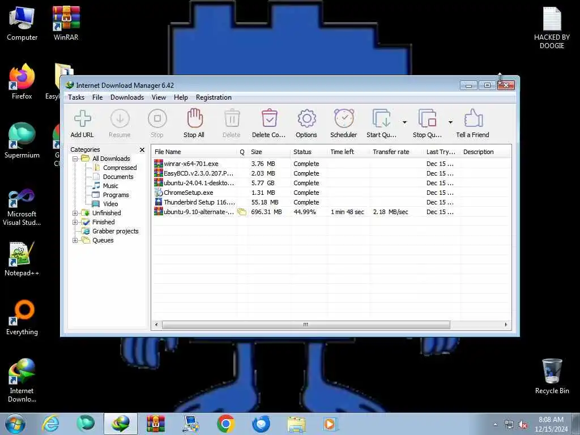Click the Tell a Friend thumbs-up icon
This screenshot has height=435, width=580.
click(474, 118)
